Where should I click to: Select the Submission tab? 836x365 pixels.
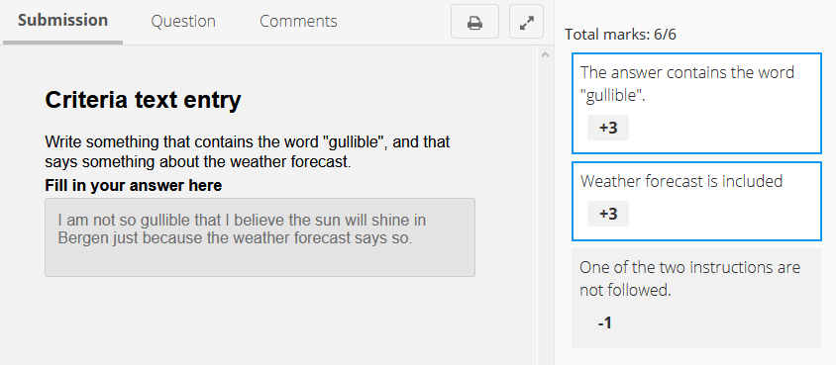click(x=63, y=22)
